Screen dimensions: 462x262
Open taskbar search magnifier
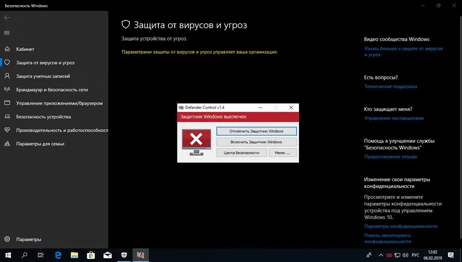point(24,255)
